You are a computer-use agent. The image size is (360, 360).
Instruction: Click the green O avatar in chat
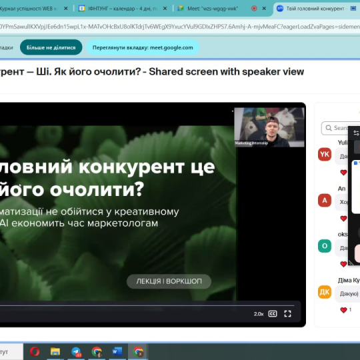(x=325, y=246)
